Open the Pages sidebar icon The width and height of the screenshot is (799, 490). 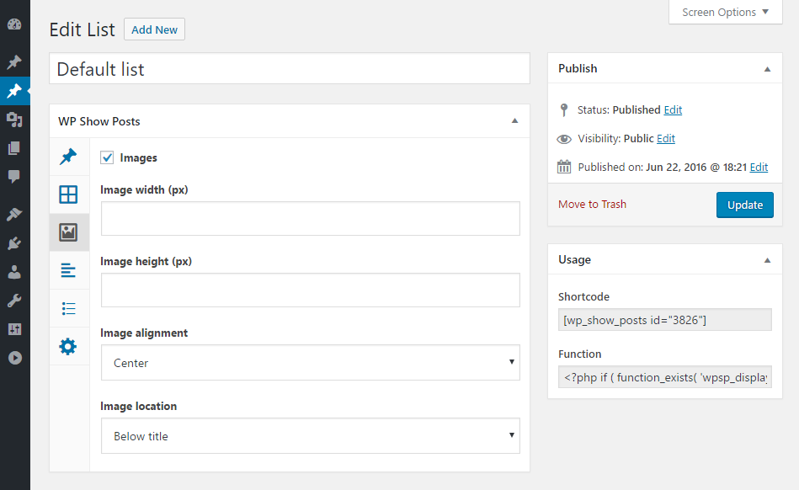14,148
